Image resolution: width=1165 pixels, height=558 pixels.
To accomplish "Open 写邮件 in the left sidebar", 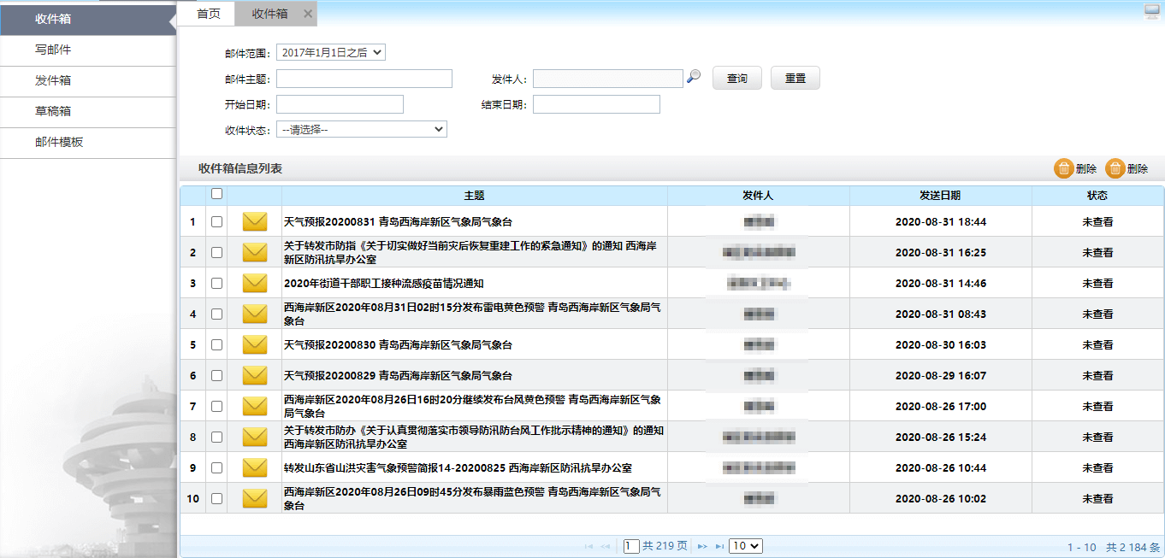I will (x=53, y=50).
